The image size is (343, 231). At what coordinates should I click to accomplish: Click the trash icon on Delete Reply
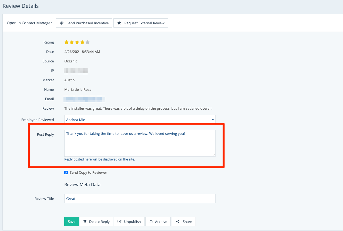85,222
